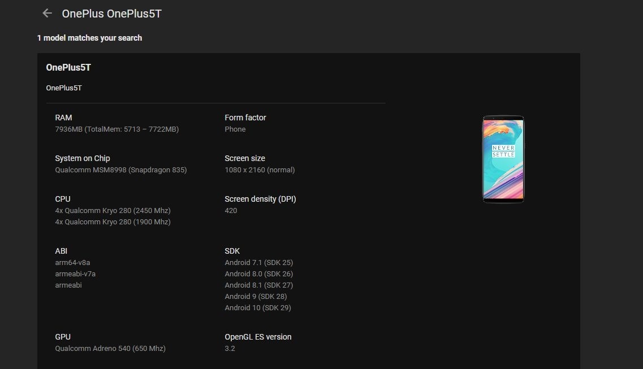Select the 3.2 OpenGL ES value
The height and width of the screenshot is (369, 643).
(230, 348)
